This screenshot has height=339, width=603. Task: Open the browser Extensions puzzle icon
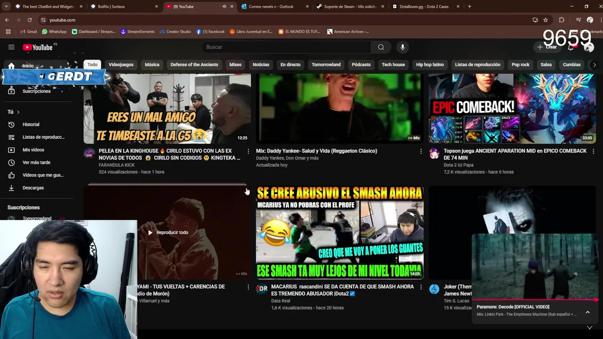(562, 20)
